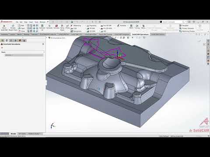Click first FeatureManager panel tab icon
This screenshot has height=157, width=210.
click(3, 41)
